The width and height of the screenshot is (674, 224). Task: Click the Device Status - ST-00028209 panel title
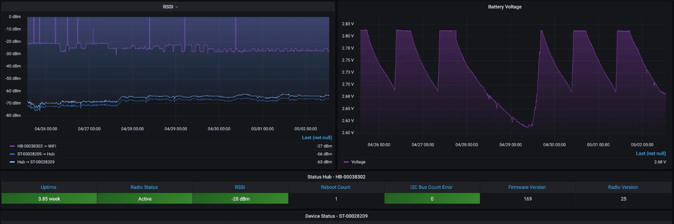point(337,216)
